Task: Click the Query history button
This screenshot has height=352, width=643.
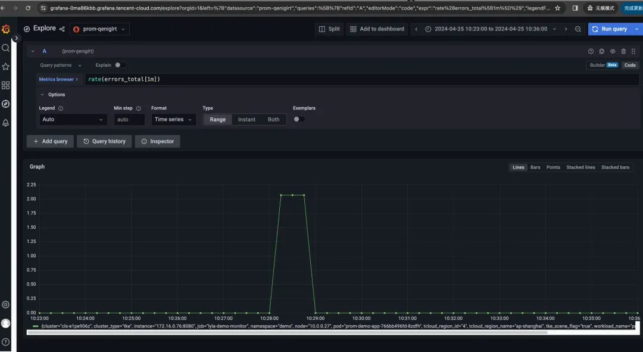Action: pos(104,141)
